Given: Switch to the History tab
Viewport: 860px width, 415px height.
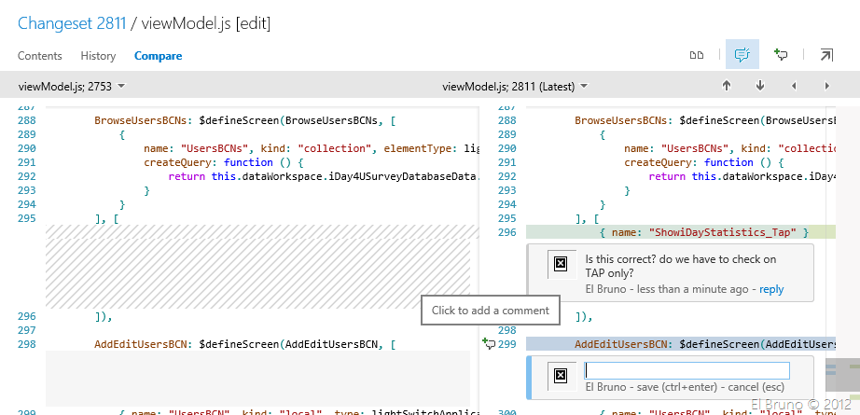Looking at the screenshot, I should [98, 56].
